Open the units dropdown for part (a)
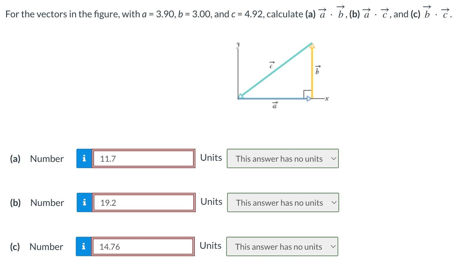 [x=282, y=159]
